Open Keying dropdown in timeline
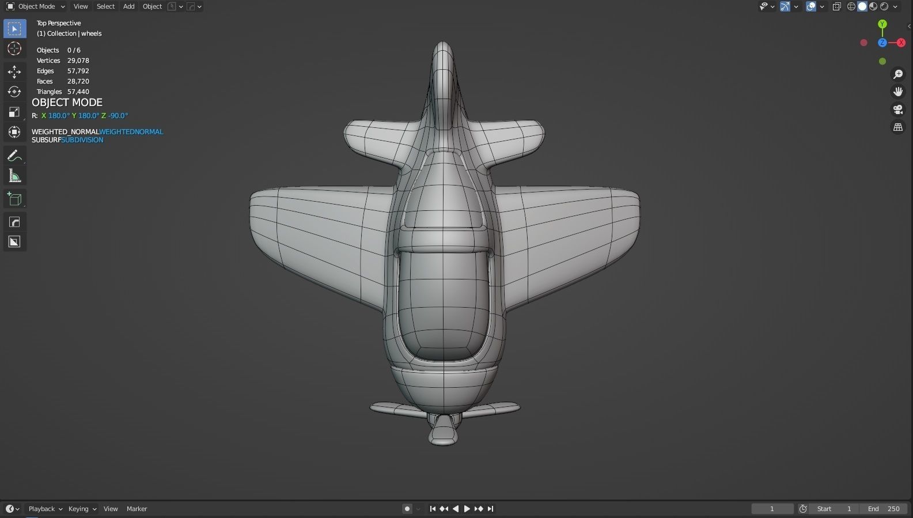 point(82,509)
